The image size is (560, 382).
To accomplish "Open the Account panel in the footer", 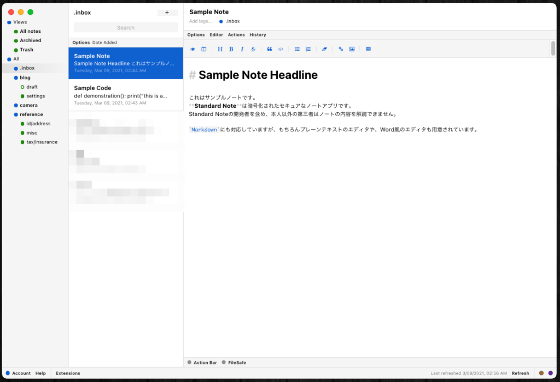I will [18, 373].
